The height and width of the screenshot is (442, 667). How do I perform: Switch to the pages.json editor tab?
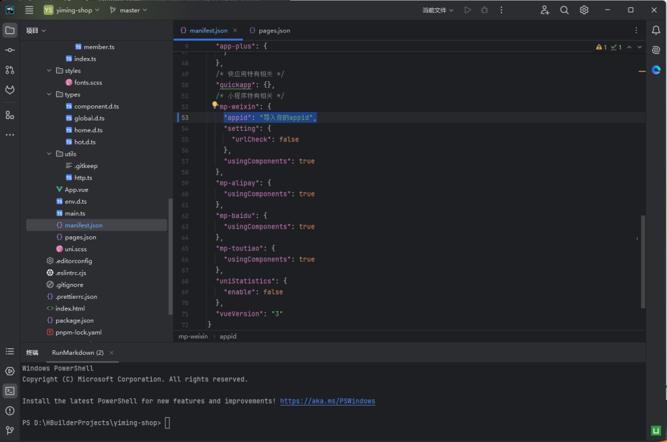pyautogui.click(x=274, y=31)
